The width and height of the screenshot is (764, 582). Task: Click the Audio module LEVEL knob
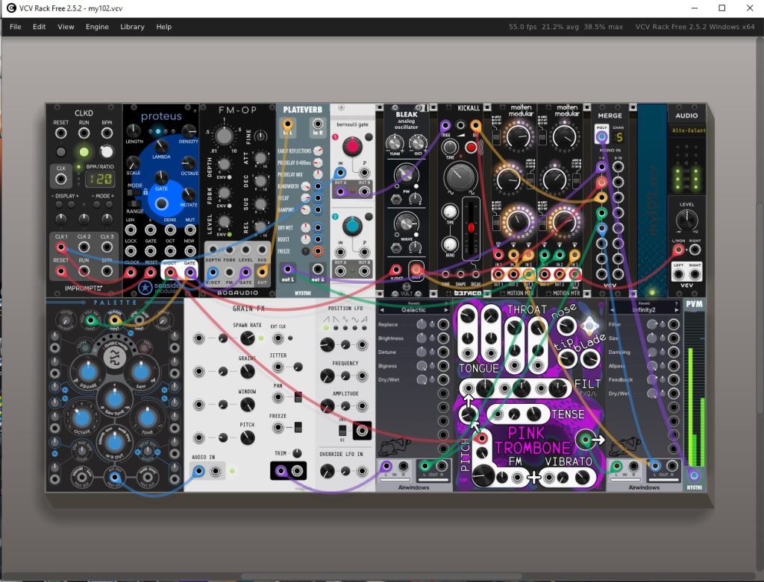[686, 220]
